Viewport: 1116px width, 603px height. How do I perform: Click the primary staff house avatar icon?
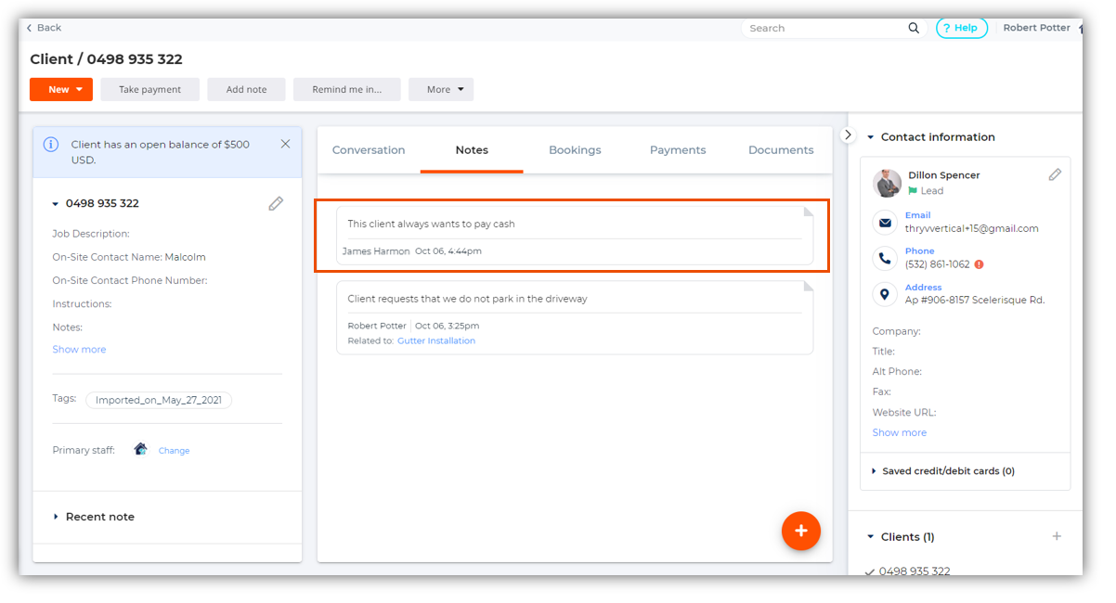[140, 449]
